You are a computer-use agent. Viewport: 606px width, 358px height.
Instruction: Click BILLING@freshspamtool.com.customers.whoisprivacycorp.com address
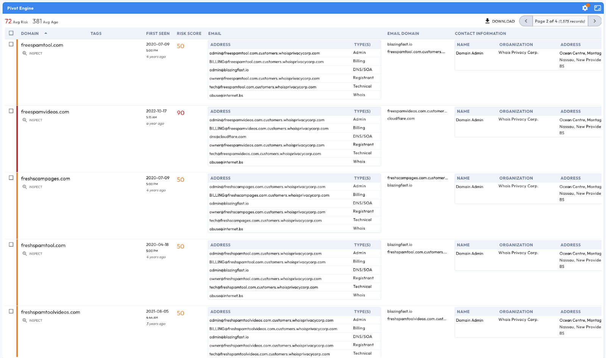[x=267, y=262]
